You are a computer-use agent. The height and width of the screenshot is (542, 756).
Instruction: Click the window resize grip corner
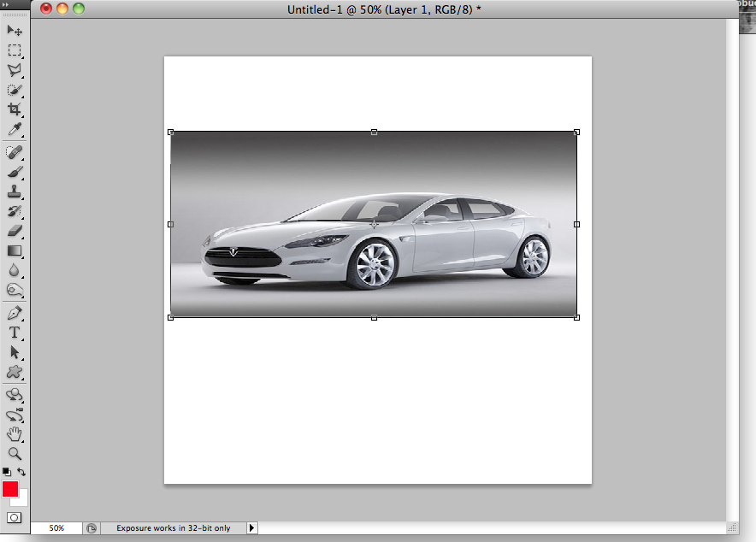(x=732, y=528)
